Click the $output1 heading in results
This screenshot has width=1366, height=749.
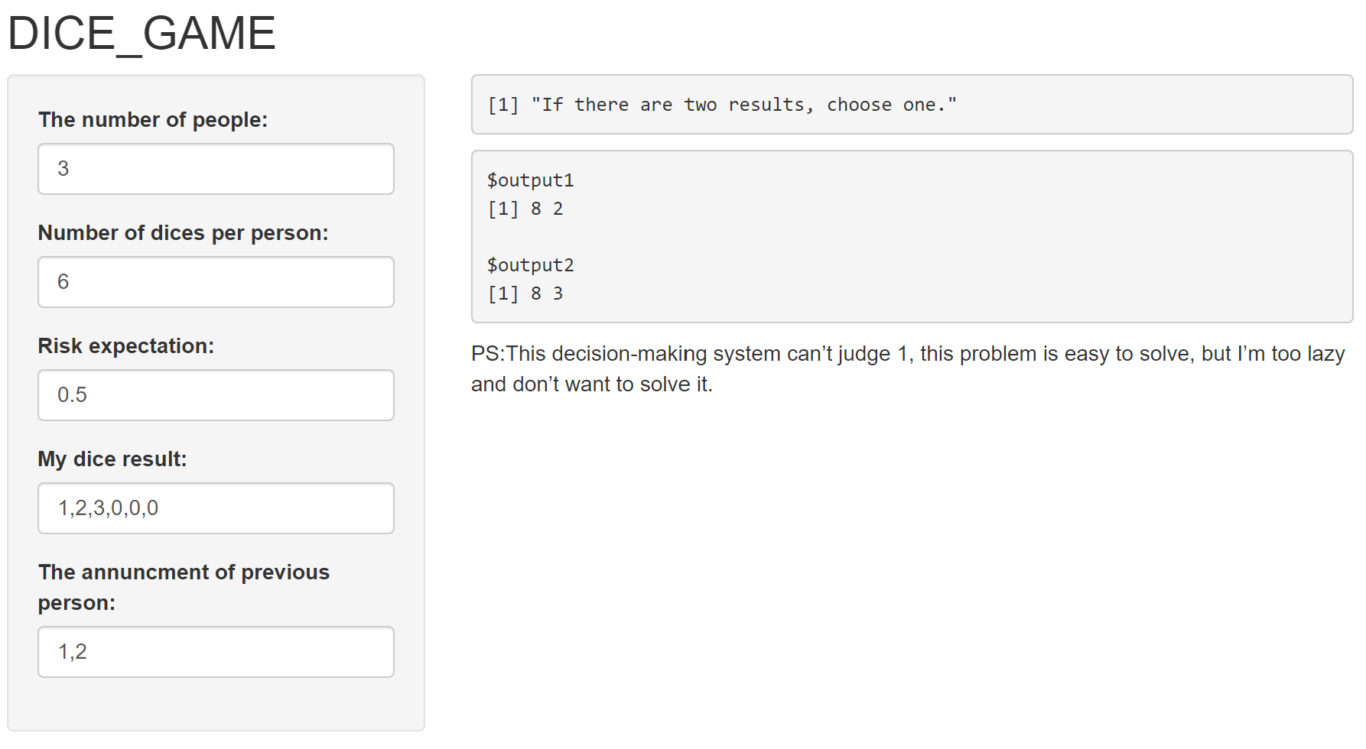pyautogui.click(x=530, y=180)
